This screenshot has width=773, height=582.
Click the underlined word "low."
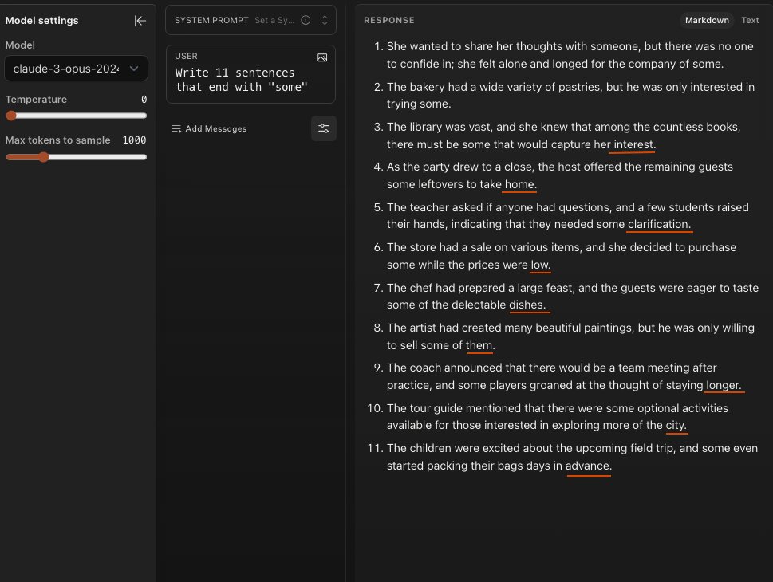click(540, 265)
